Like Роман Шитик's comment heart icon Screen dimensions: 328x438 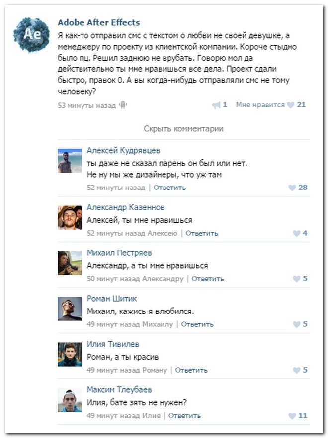296,324
